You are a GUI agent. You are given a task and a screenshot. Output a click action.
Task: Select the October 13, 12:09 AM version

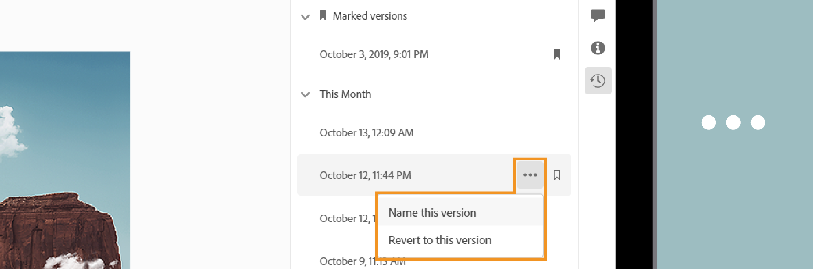(366, 133)
